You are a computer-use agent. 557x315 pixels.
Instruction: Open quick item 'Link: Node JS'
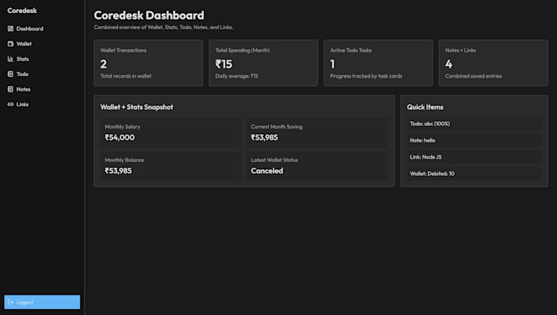(x=474, y=157)
